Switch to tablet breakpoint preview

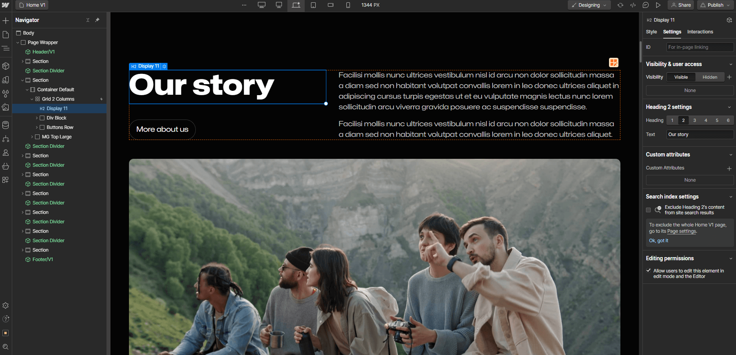click(x=314, y=5)
